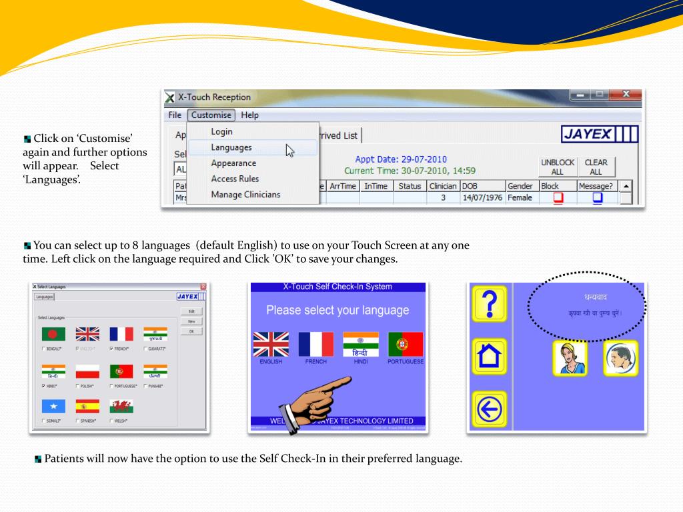Check the PUNJABI language checkbox

click(x=145, y=386)
